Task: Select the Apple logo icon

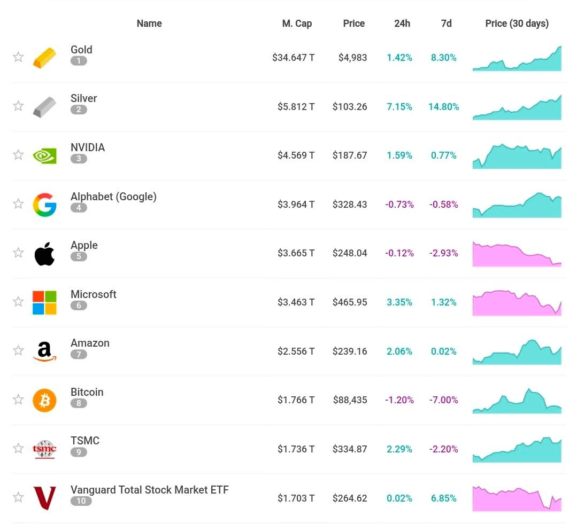Action: click(x=44, y=254)
